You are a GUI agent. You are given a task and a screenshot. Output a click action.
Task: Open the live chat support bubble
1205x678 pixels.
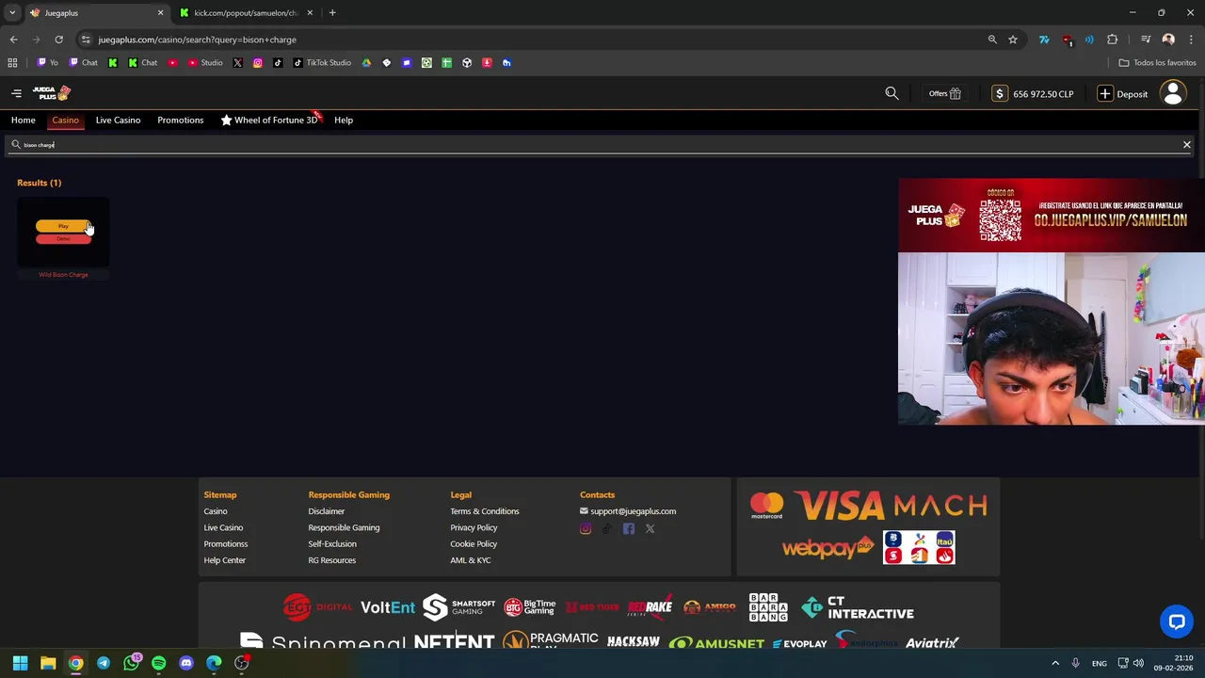coord(1177,621)
